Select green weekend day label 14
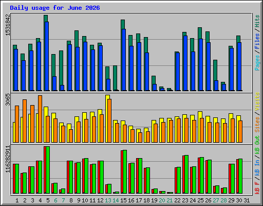This screenshot has height=206, width=263. tap(116, 200)
